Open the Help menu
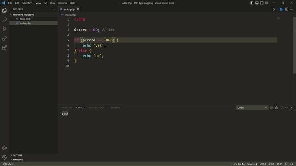This screenshot has width=296, height=166. (x=73, y=3)
